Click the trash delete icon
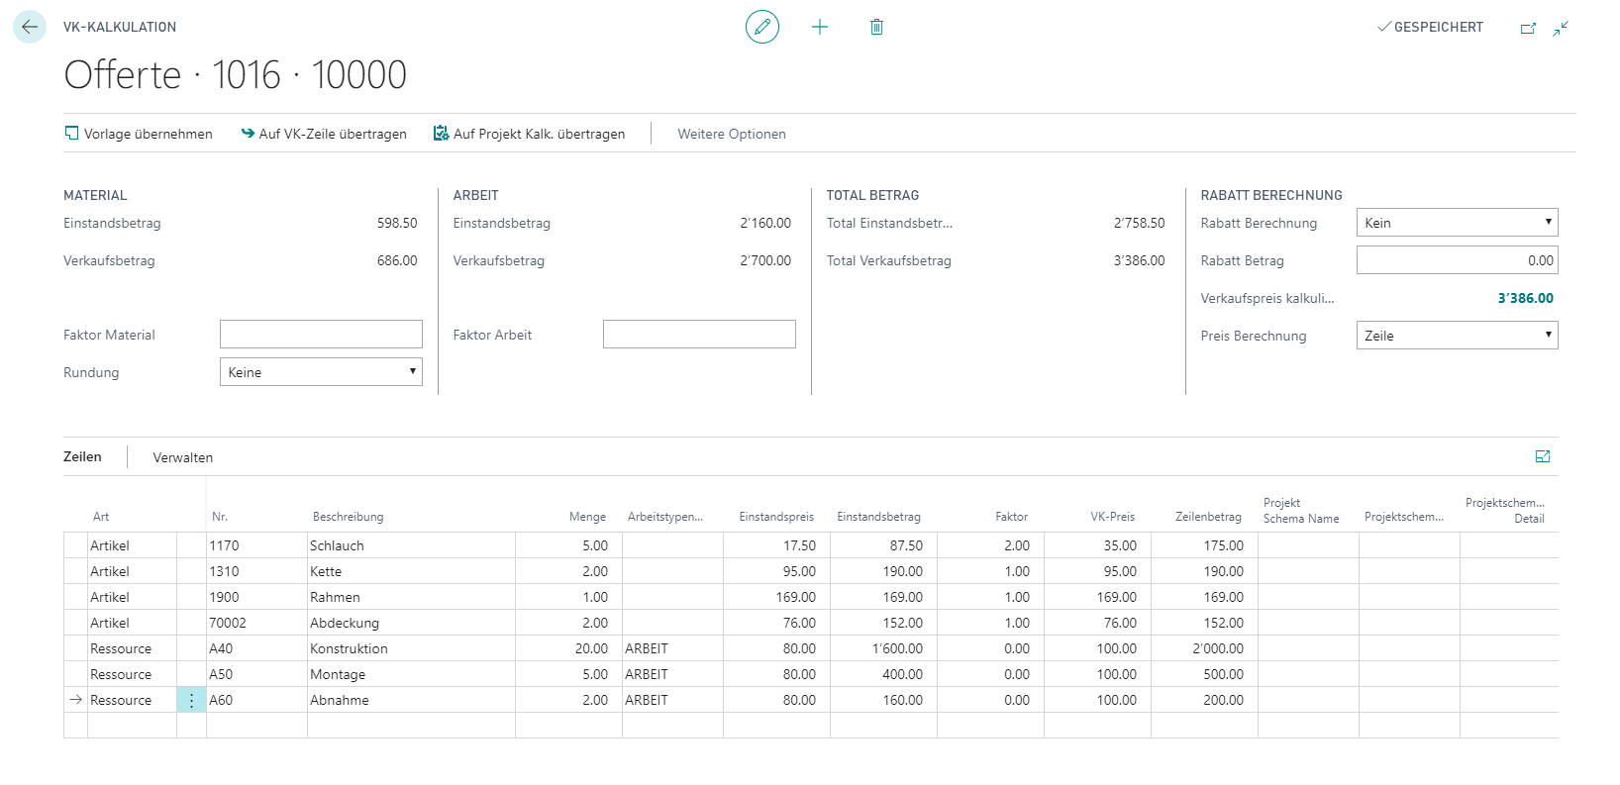 point(876,27)
